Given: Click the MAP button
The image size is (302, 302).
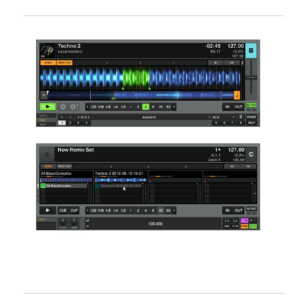Looking at the screenshot, I should (251, 123).
